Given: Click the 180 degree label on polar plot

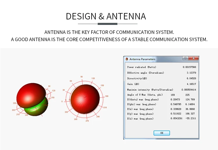Looking at the screenshot, I should pyautogui.click(x=107, y=96).
